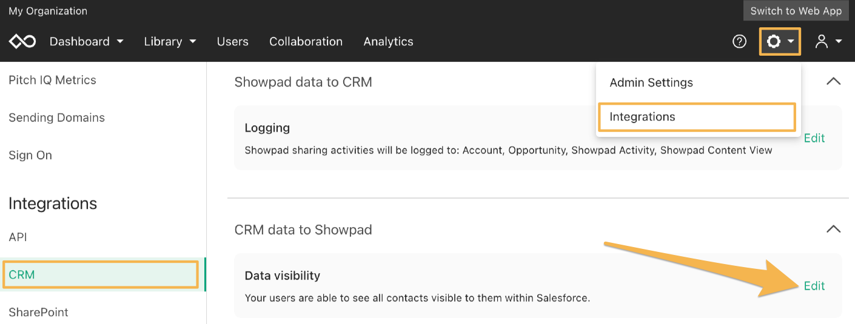This screenshot has width=855, height=324.
Task: Open the Collaboration section
Action: pyautogui.click(x=306, y=42)
